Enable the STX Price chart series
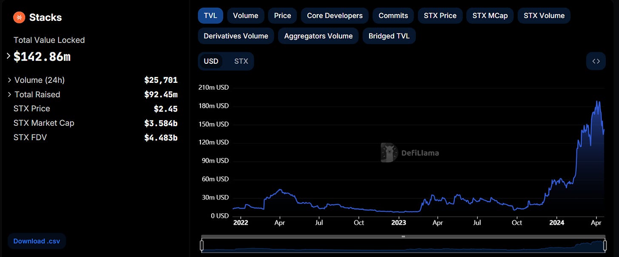619x257 pixels. click(x=440, y=16)
